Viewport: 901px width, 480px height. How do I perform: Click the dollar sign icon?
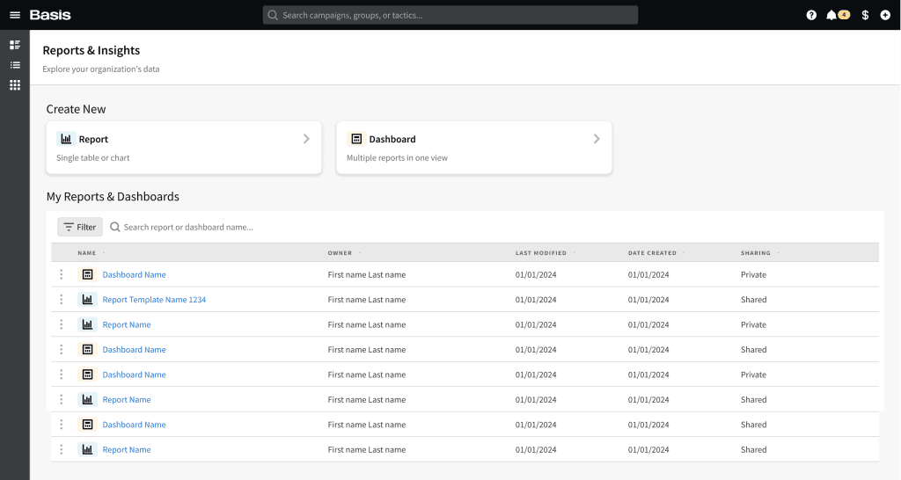865,15
